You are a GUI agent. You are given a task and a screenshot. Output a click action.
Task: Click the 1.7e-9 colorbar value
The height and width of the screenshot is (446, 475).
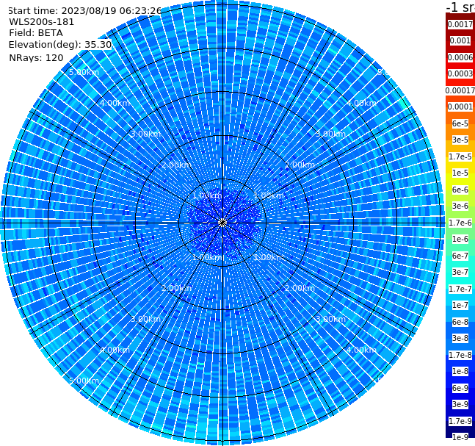tap(460, 421)
